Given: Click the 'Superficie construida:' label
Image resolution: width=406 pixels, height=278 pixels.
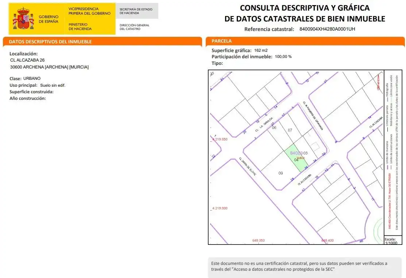Looking at the screenshot, I should [x=32, y=92].
